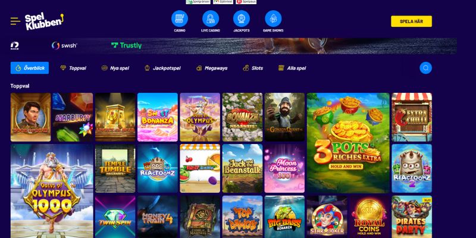Open the Sweet Bonanza game thumbnail
The image size is (476, 238).
(158, 117)
